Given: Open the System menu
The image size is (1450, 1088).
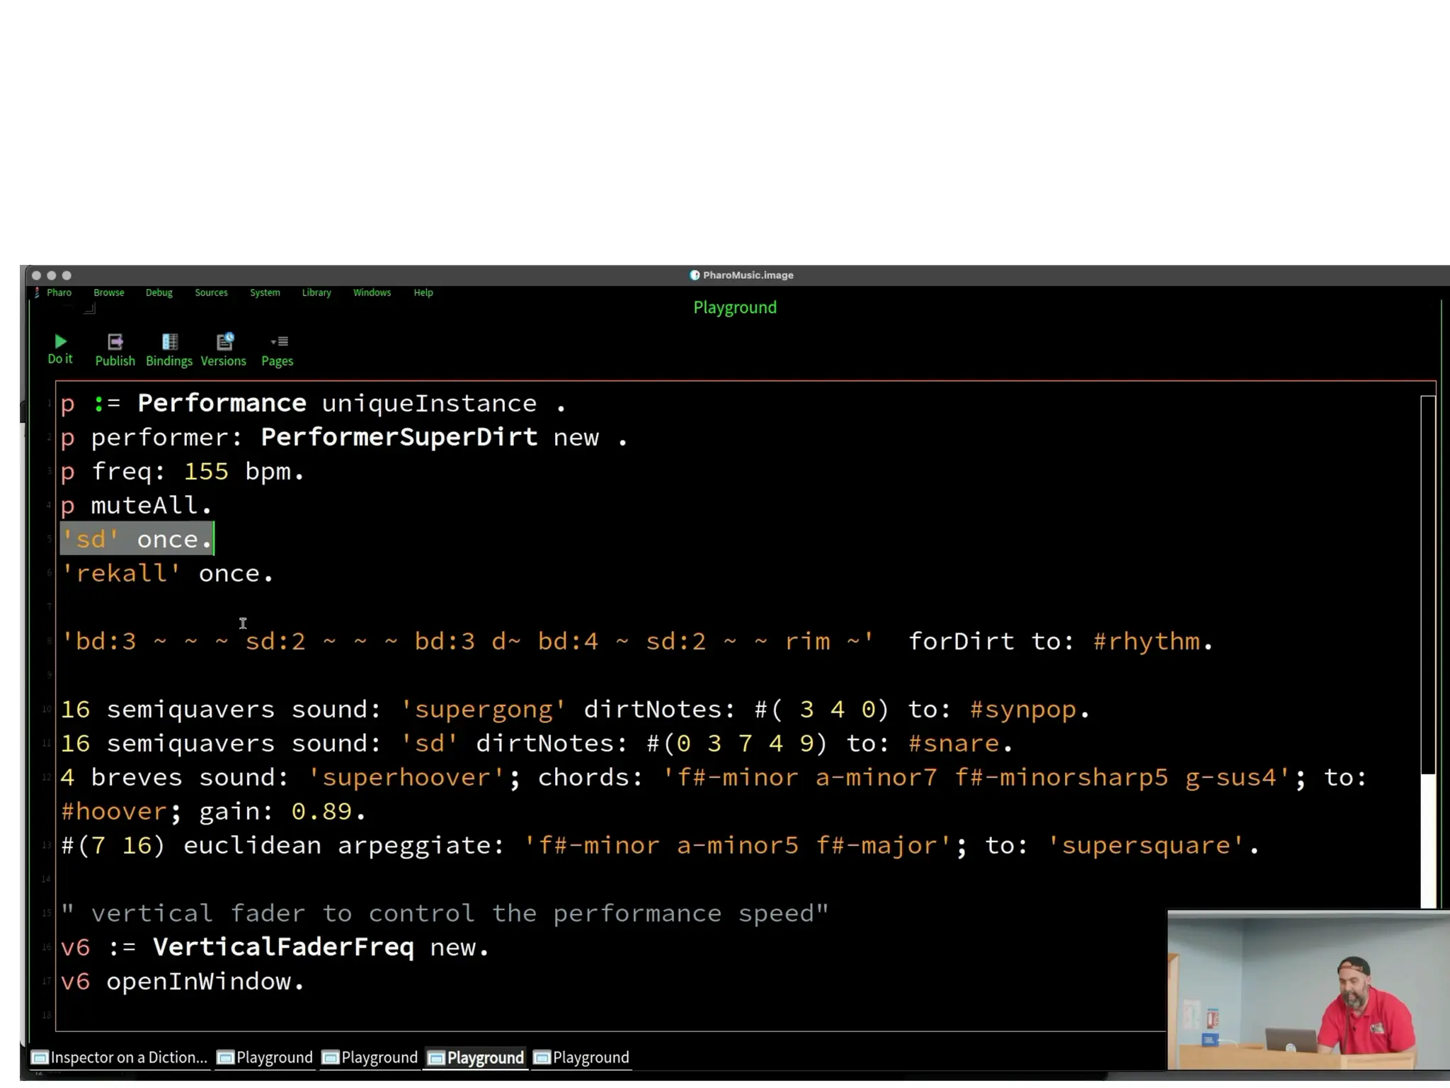Looking at the screenshot, I should (265, 293).
